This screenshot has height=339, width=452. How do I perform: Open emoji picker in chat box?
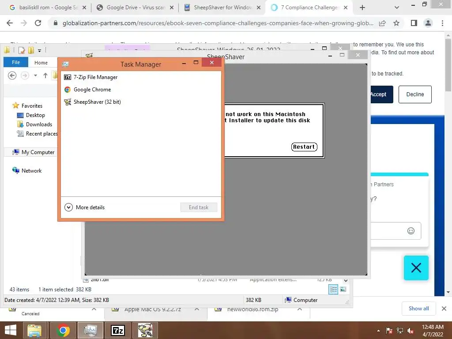tap(411, 230)
